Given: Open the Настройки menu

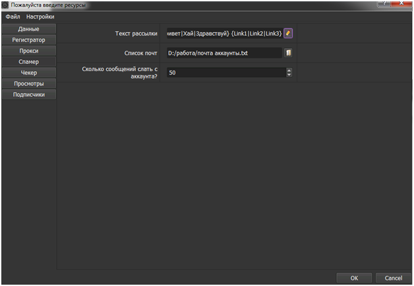Looking at the screenshot, I should click(40, 16).
